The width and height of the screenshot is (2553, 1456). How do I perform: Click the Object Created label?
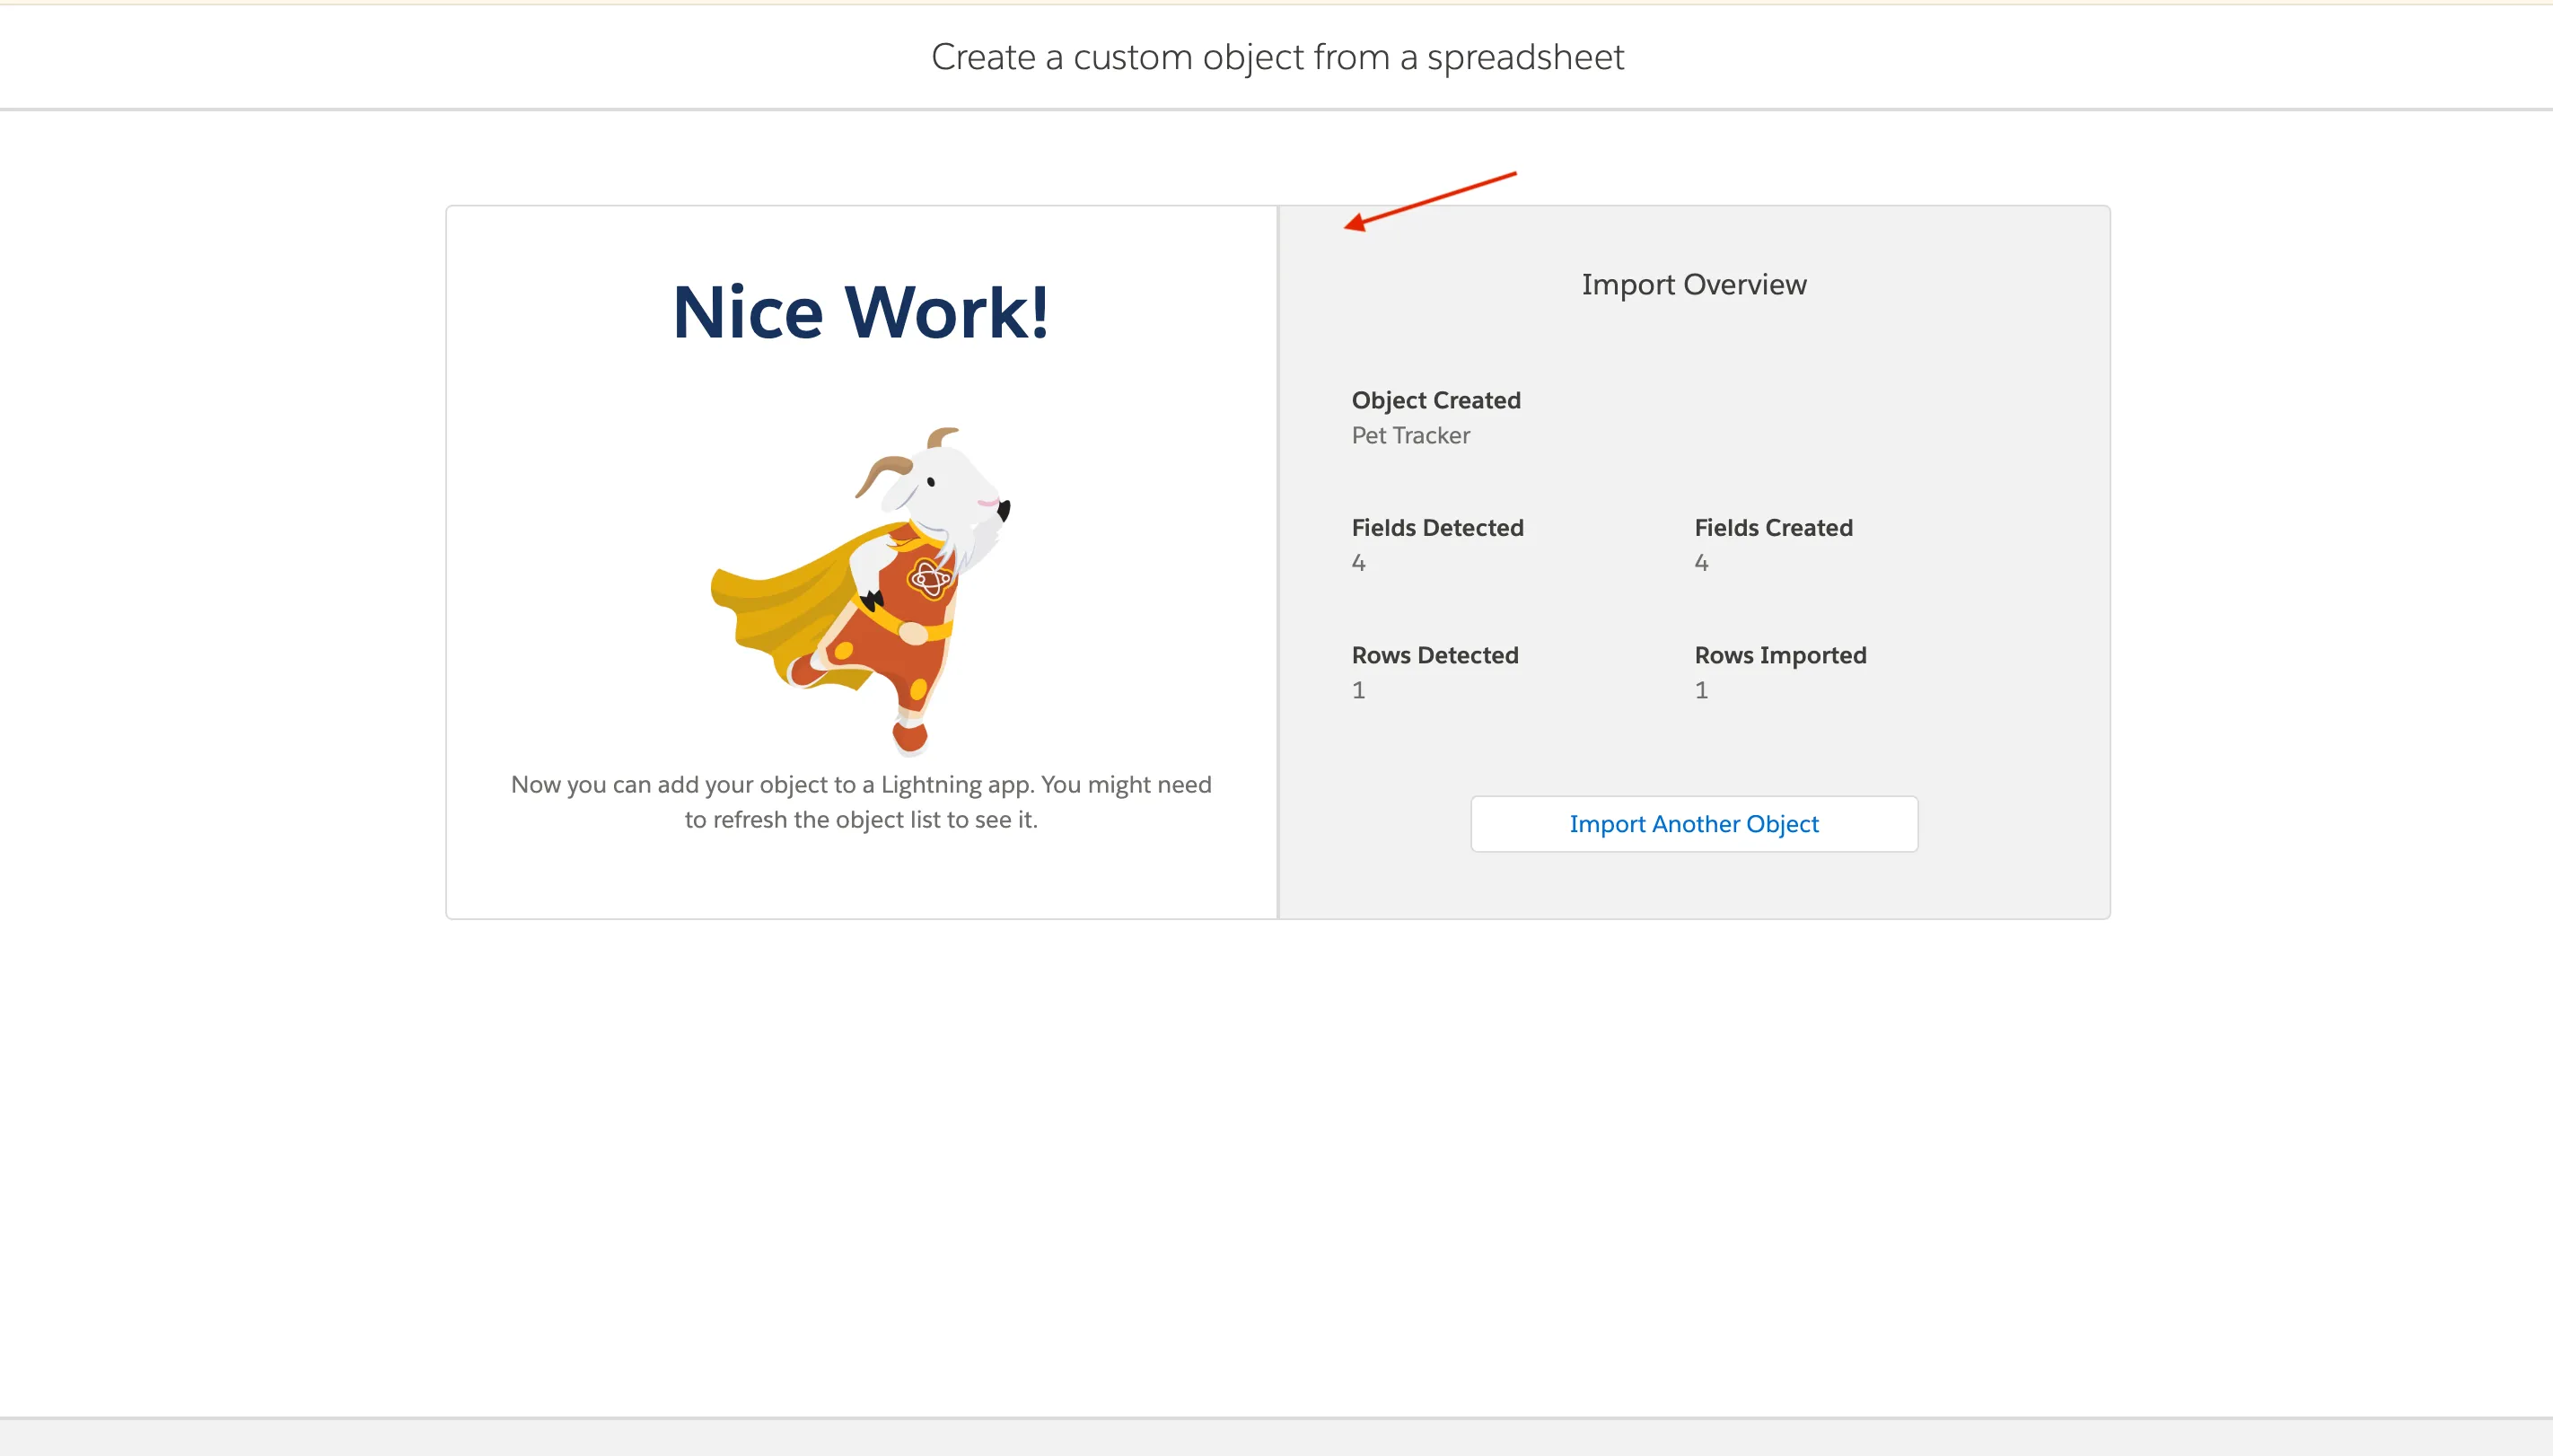pos(1435,400)
